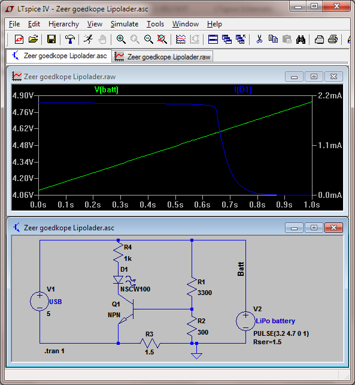Click NPN transistor Q1 symbol
This screenshot has height=385, width=355.
coord(126,309)
